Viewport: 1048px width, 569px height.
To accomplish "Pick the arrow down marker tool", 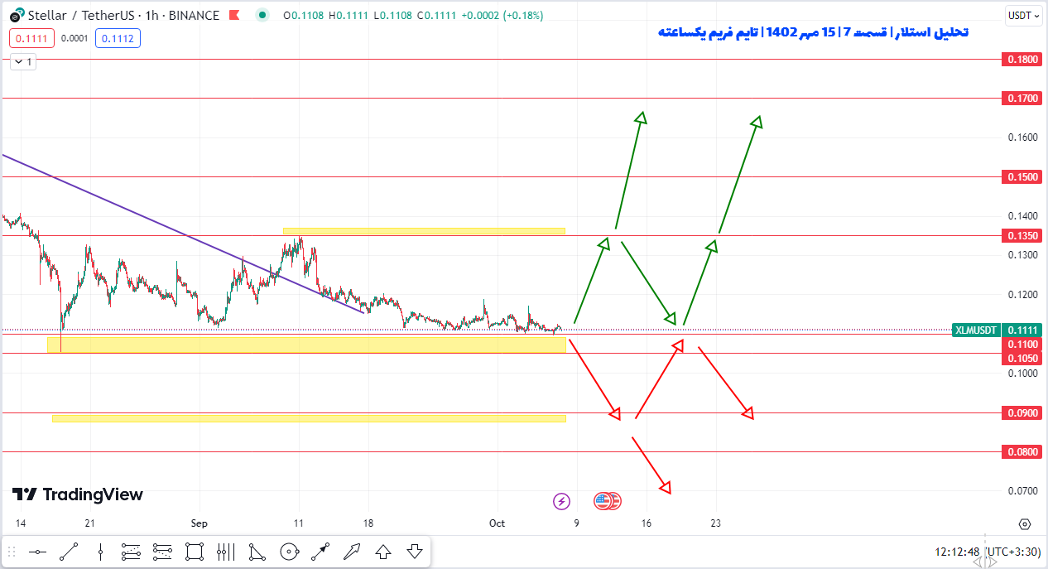I will click(415, 552).
